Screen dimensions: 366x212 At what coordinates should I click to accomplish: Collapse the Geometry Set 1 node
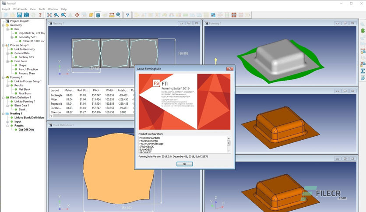(x=12, y=37)
